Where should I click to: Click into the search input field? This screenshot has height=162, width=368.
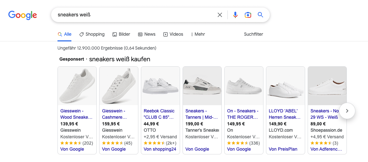[x=133, y=15]
